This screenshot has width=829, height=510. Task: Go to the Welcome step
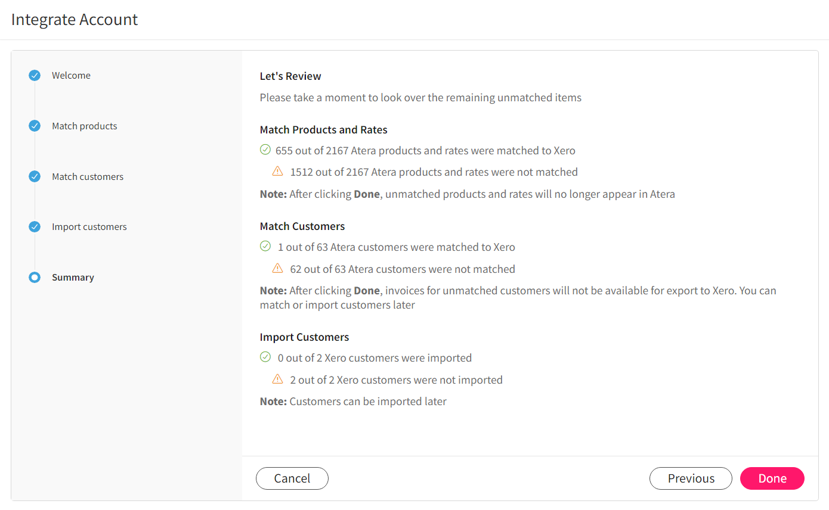coord(71,76)
